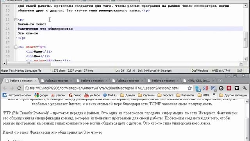Open the youtube bookmark
The image size is (250, 141).
92,95
